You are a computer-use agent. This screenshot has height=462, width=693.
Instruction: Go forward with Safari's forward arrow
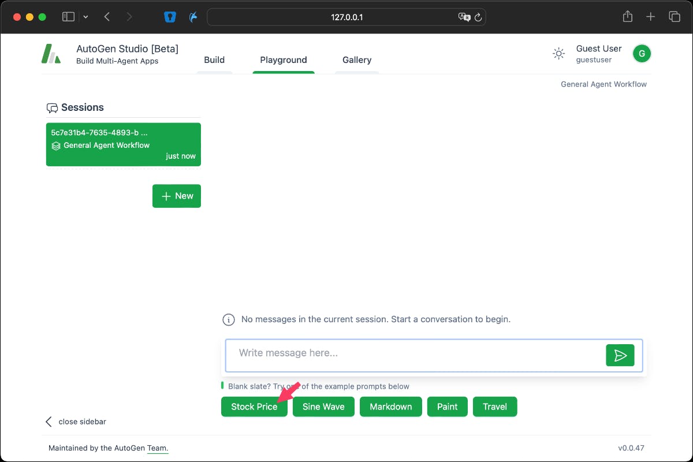(x=129, y=17)
